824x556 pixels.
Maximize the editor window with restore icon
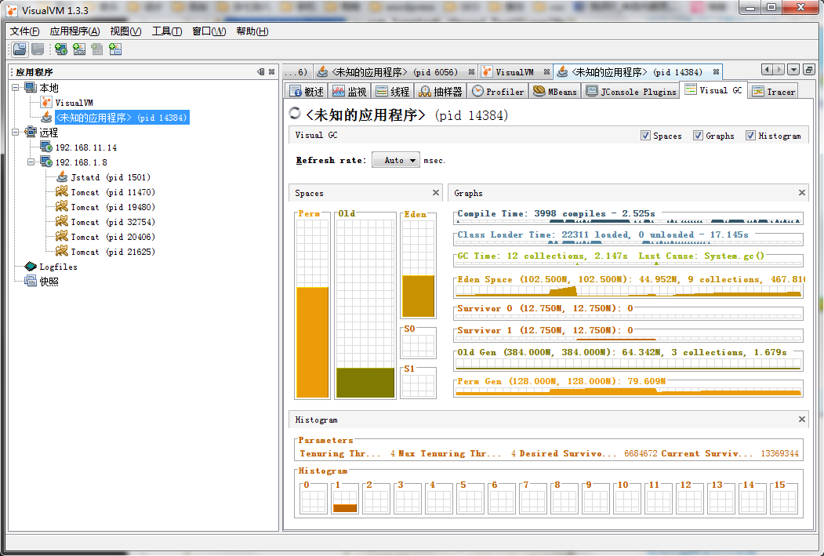[x=809, y=69]
